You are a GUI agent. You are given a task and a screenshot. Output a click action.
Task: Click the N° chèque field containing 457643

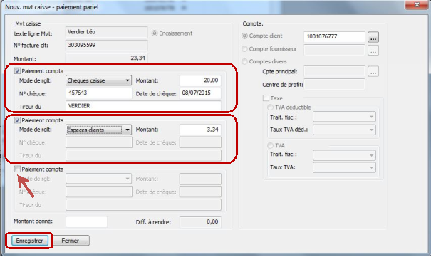pos(99,93)
